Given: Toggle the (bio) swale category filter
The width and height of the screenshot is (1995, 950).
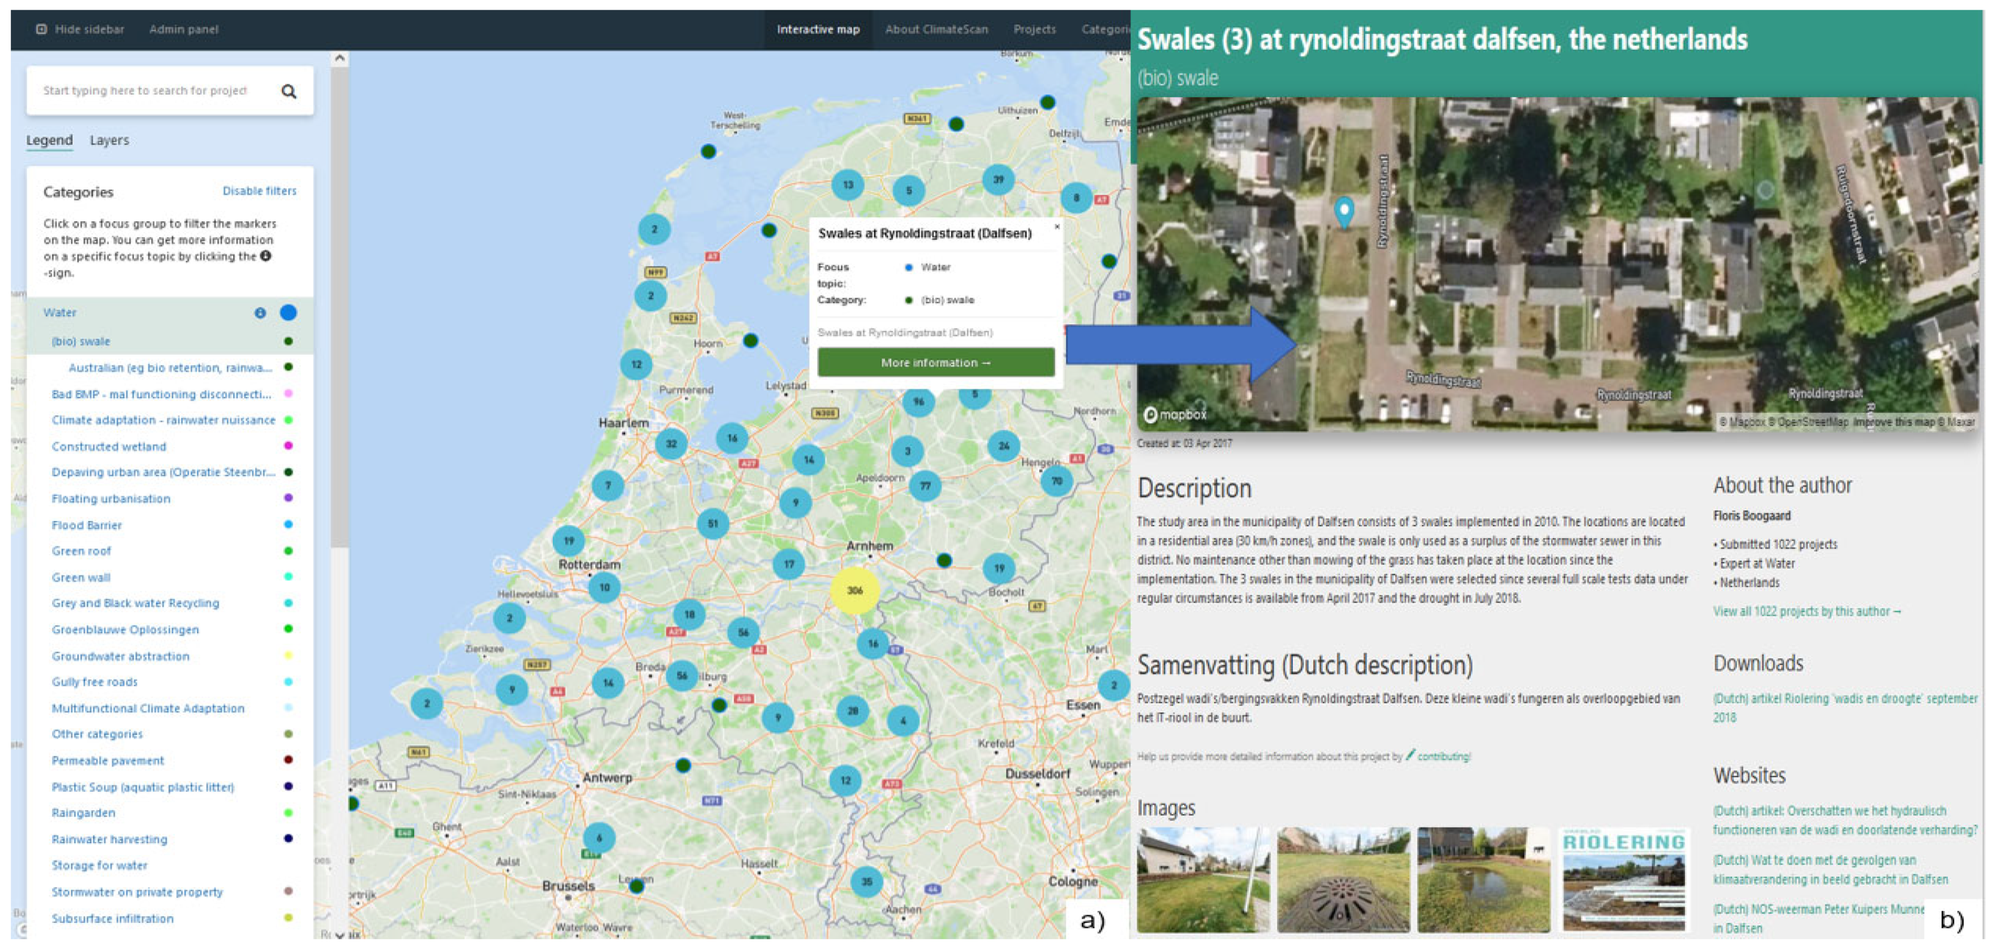Looking at the screenshot, I should (x=80, y=341).
